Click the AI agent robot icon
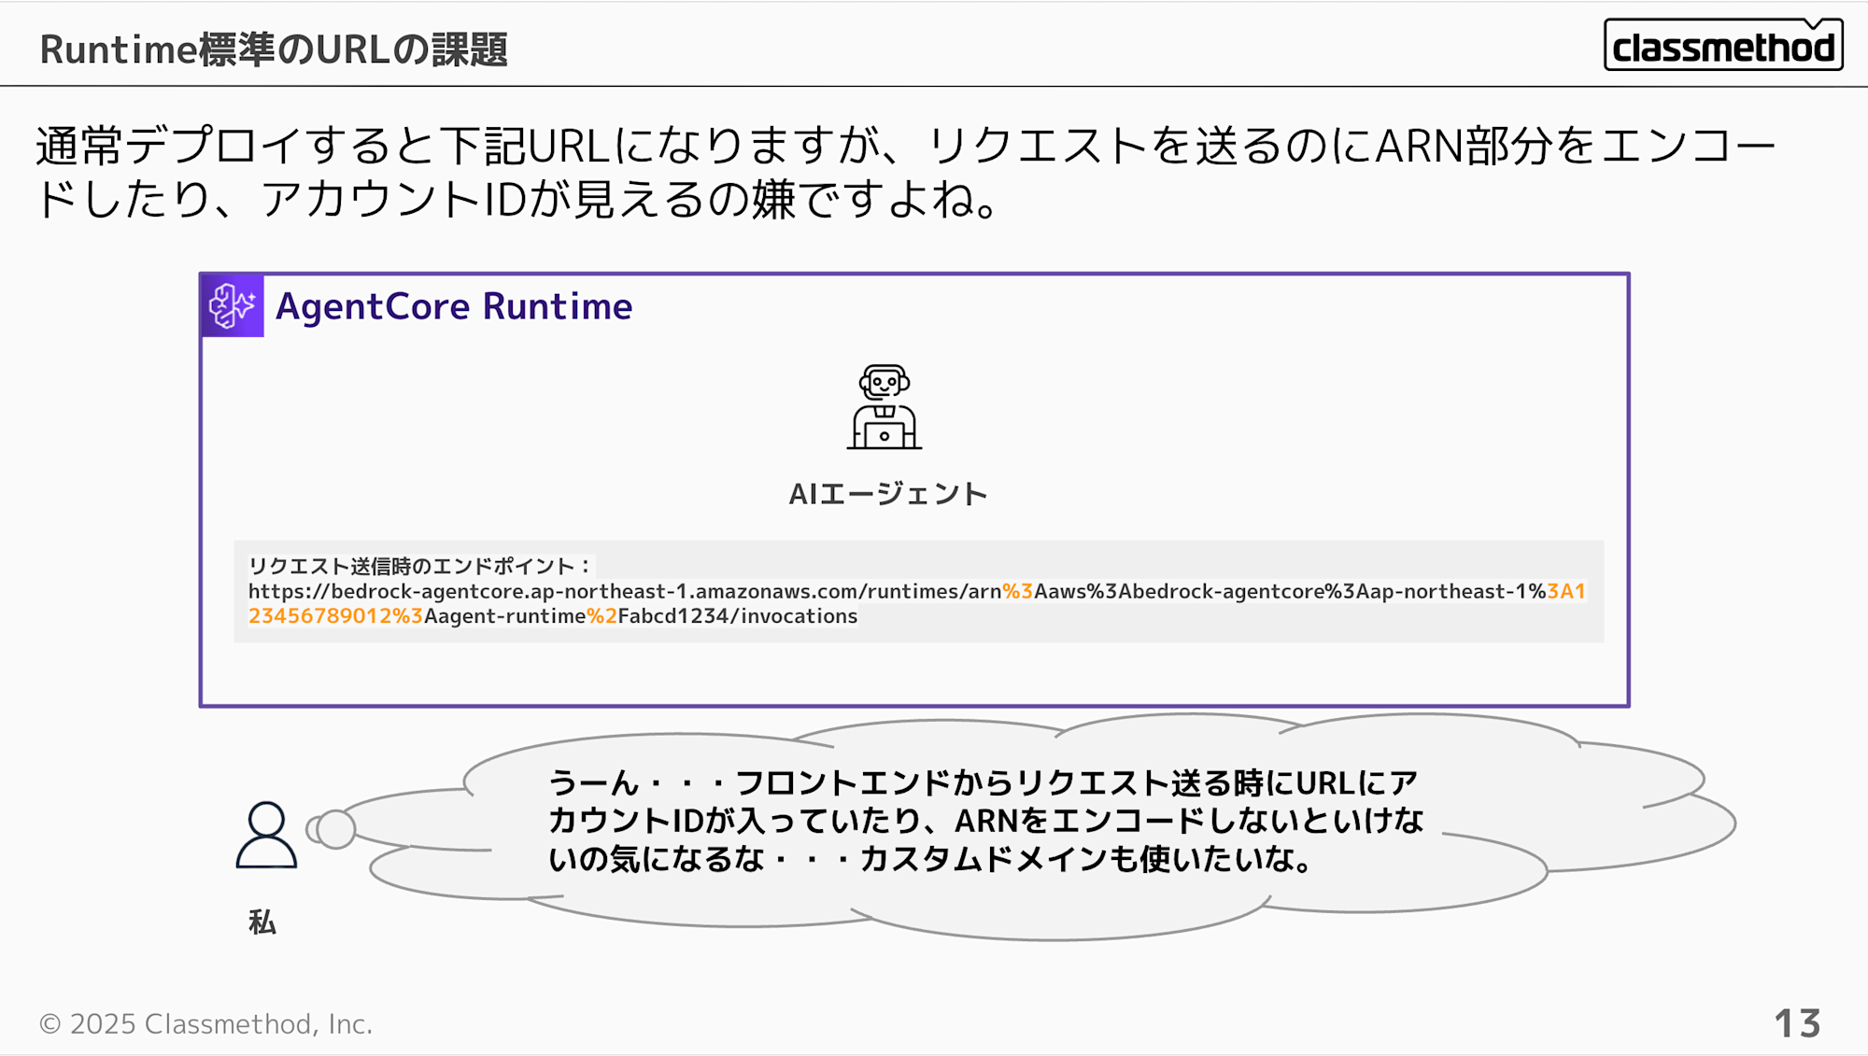Image resolution: width=1868 pixels, height=1056 pixels. [884, 407]
